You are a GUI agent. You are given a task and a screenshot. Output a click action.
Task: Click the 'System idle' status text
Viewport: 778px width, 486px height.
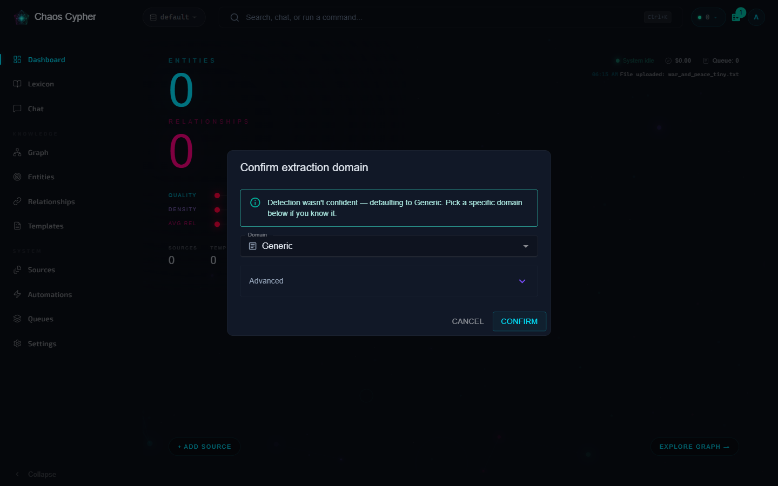coord(639,60)
